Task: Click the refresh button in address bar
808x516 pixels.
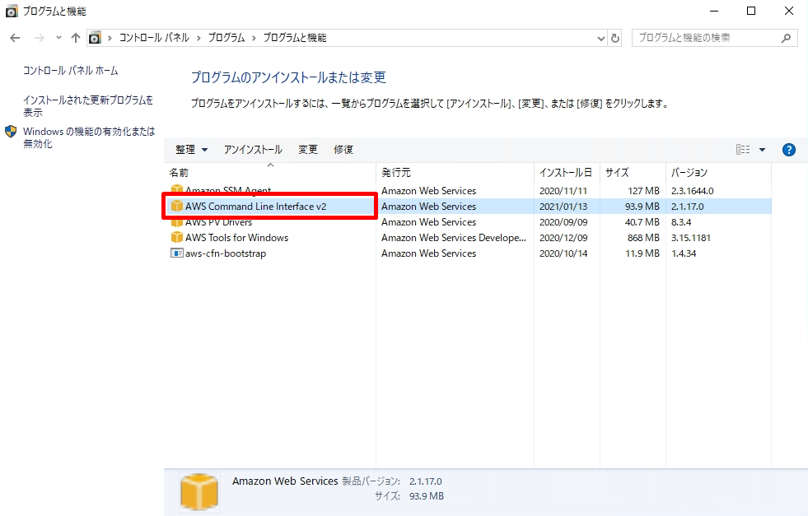Action: point(614,38)
